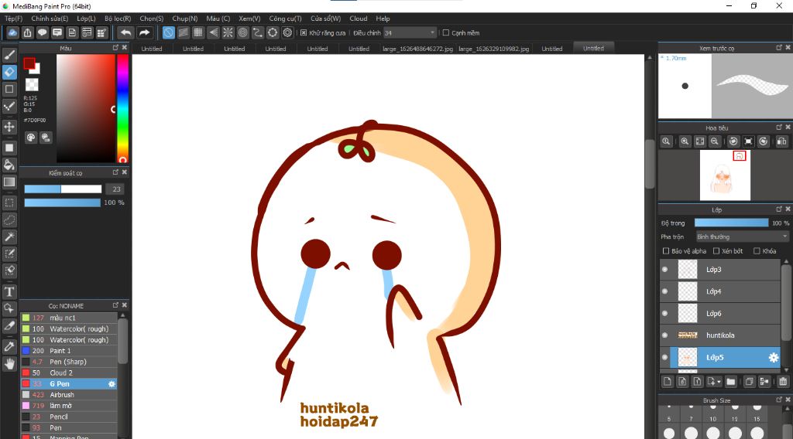Image resolution: width=793 pixels, height=439 pixels.
Task: Flip the navigator view horizontally
Action: pos(782,141)
